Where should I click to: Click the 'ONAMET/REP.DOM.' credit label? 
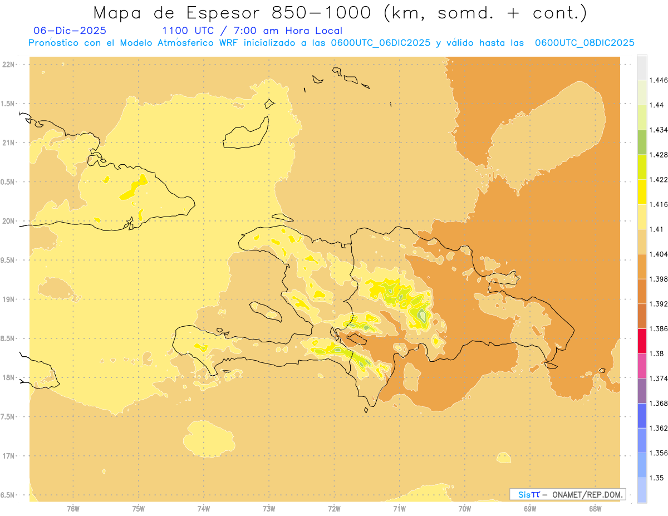[x=586, y=494]
